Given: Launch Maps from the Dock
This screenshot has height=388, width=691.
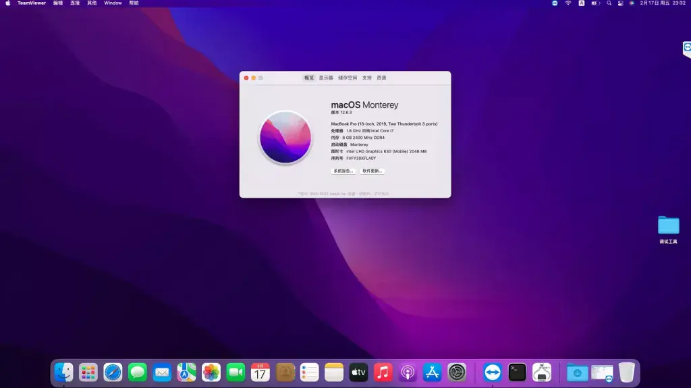Looking at the screenshot, I should click(186, 372).
